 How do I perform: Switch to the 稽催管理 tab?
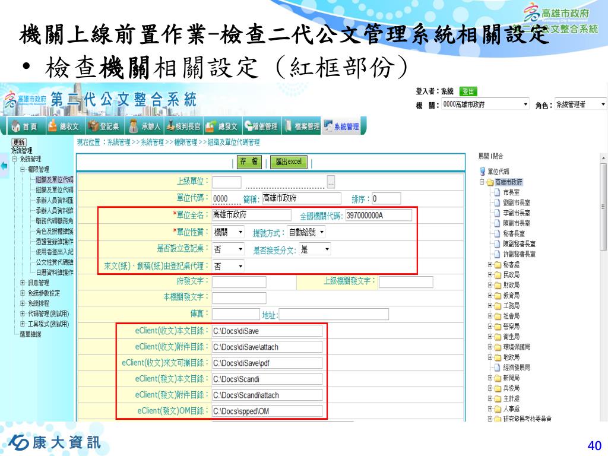[261, 126]
